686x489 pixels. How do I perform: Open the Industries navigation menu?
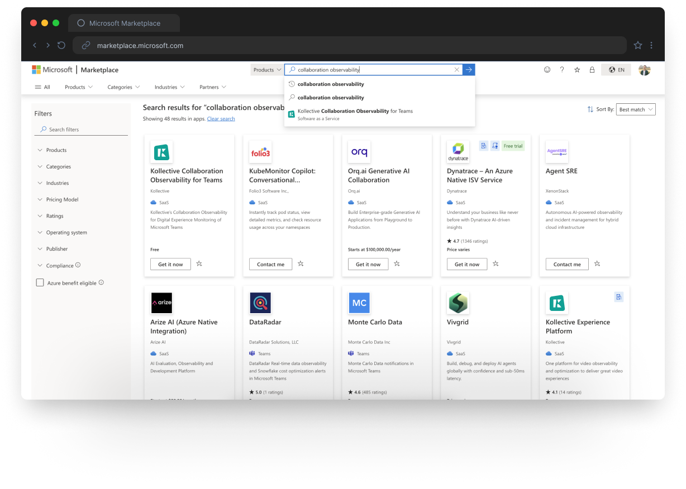pyautogui.click(x=170, y=87)
